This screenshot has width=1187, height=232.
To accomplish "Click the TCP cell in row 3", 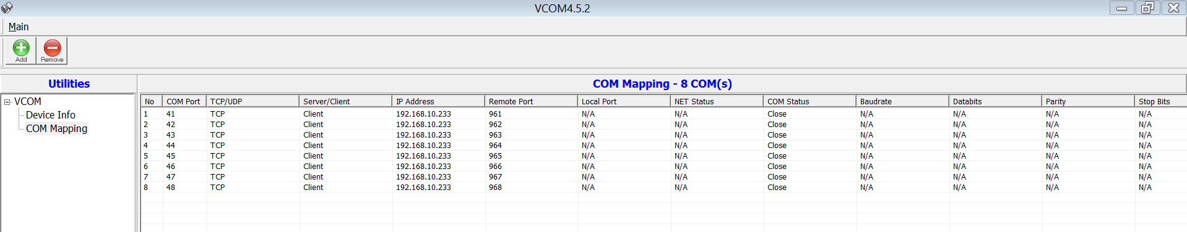I will click(x=217, y=135).
